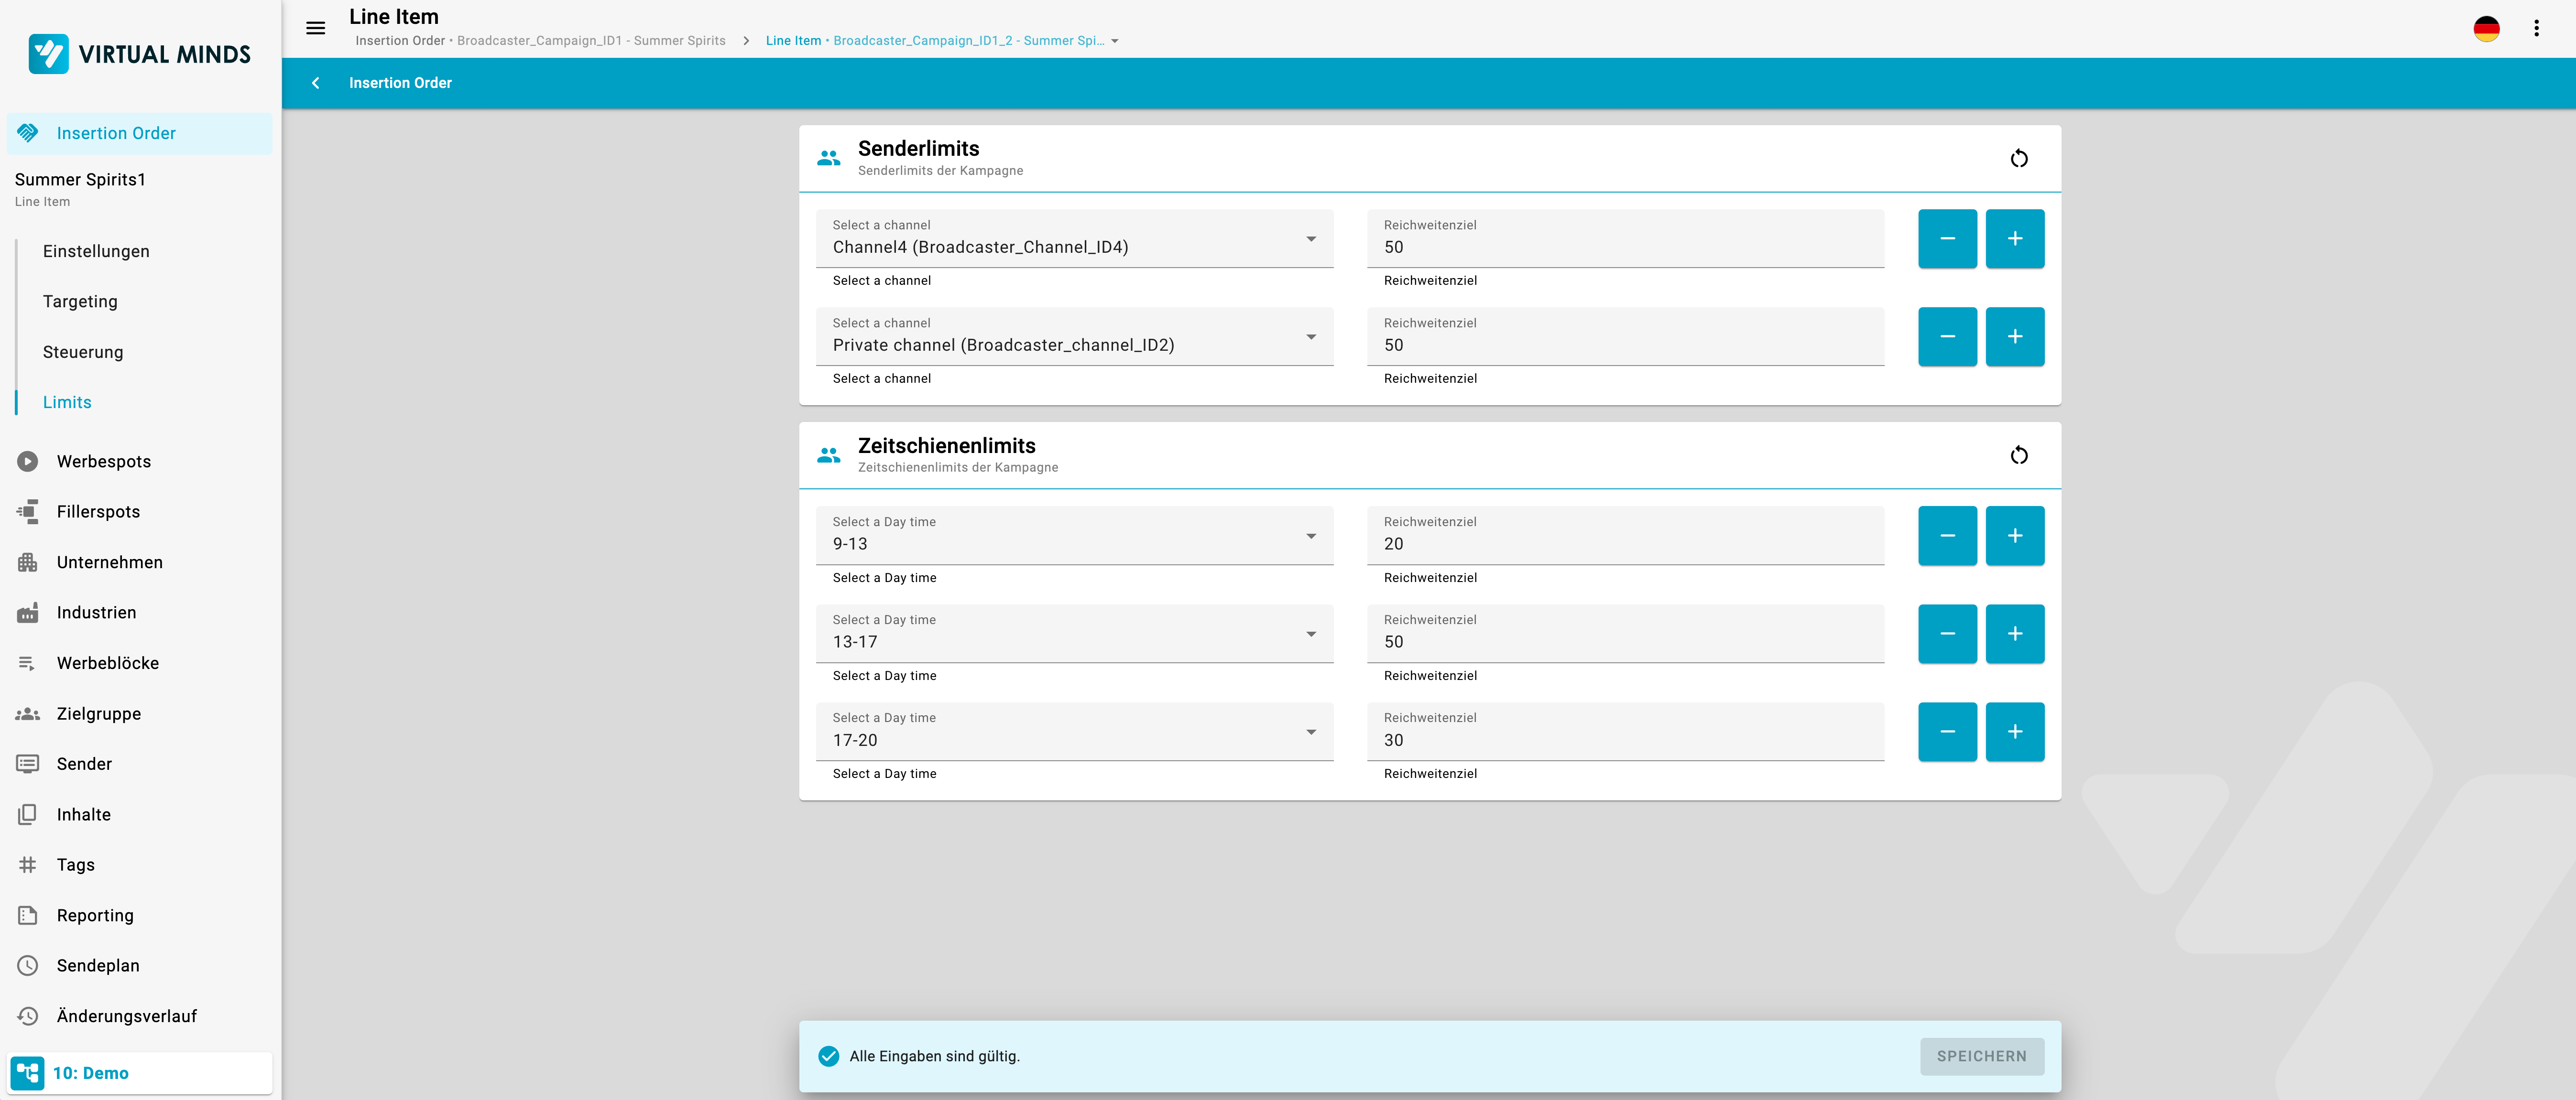Open the three-dot options menu
Screen dimensions: 2576x1100
[2536, 28]
